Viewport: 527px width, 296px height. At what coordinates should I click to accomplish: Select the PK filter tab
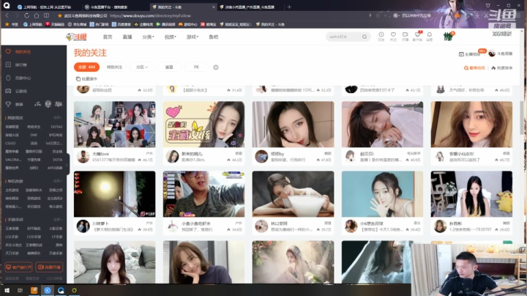[x=197, y=67]
